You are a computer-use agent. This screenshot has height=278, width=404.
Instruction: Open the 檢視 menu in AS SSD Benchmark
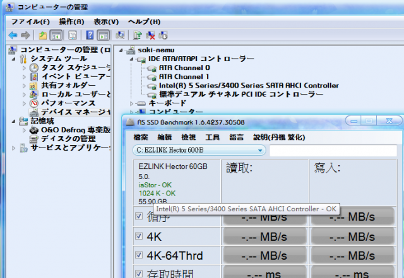click(189, 137)
